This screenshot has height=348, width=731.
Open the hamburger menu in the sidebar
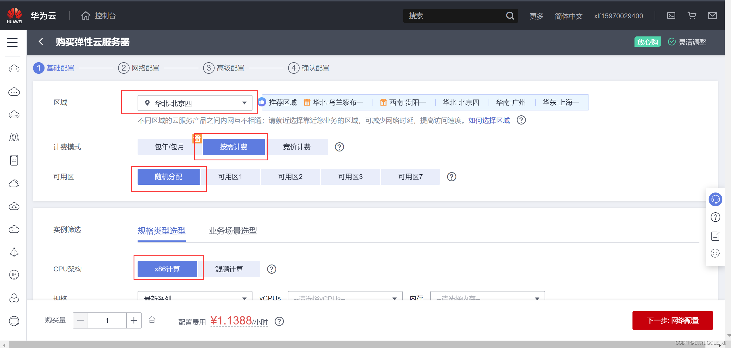point(12,42)
